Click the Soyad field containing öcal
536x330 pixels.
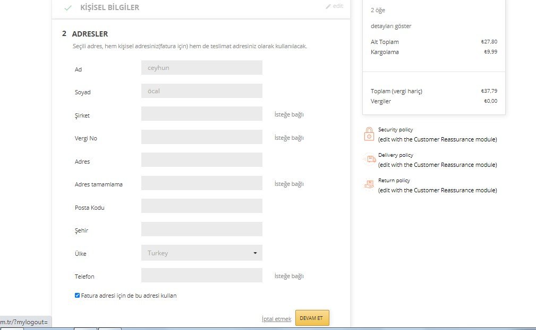pyautogui.click(x=202, y=91)
